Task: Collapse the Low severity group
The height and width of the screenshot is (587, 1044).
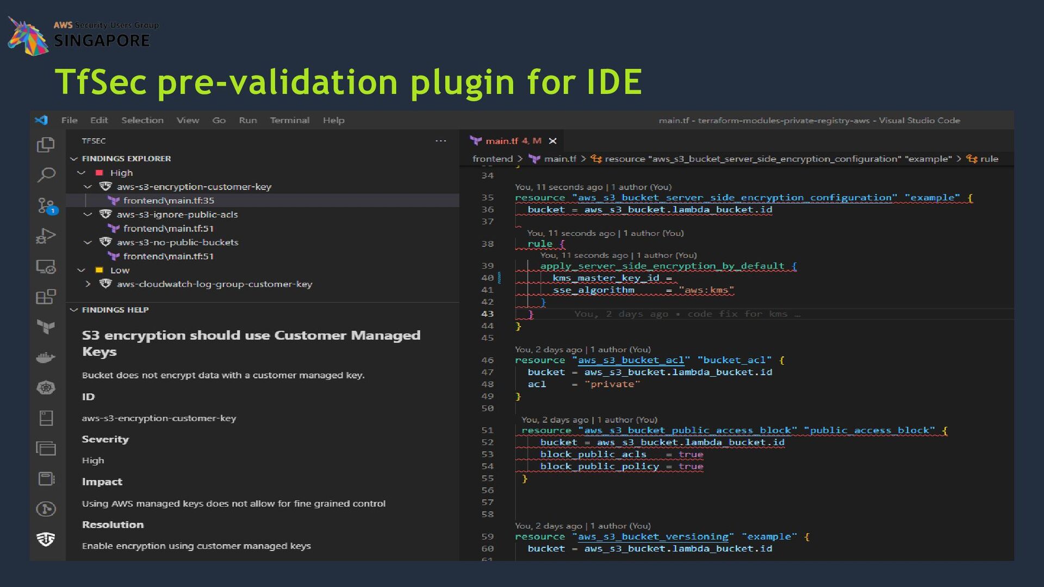Action: click(x=81, y=270)
